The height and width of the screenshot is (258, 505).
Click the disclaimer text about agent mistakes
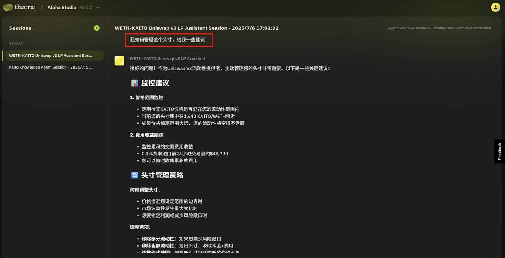click(x=439, y=28)
